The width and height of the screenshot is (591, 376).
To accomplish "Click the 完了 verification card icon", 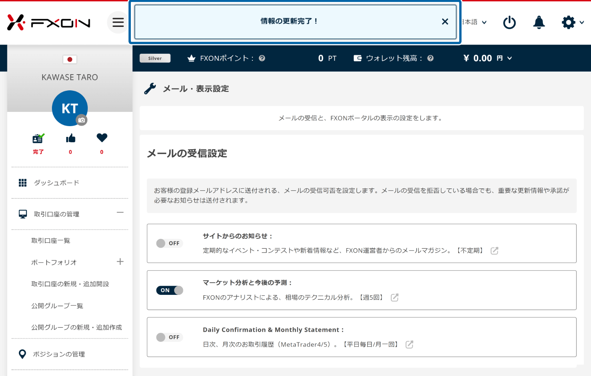I will pos(38,138).
